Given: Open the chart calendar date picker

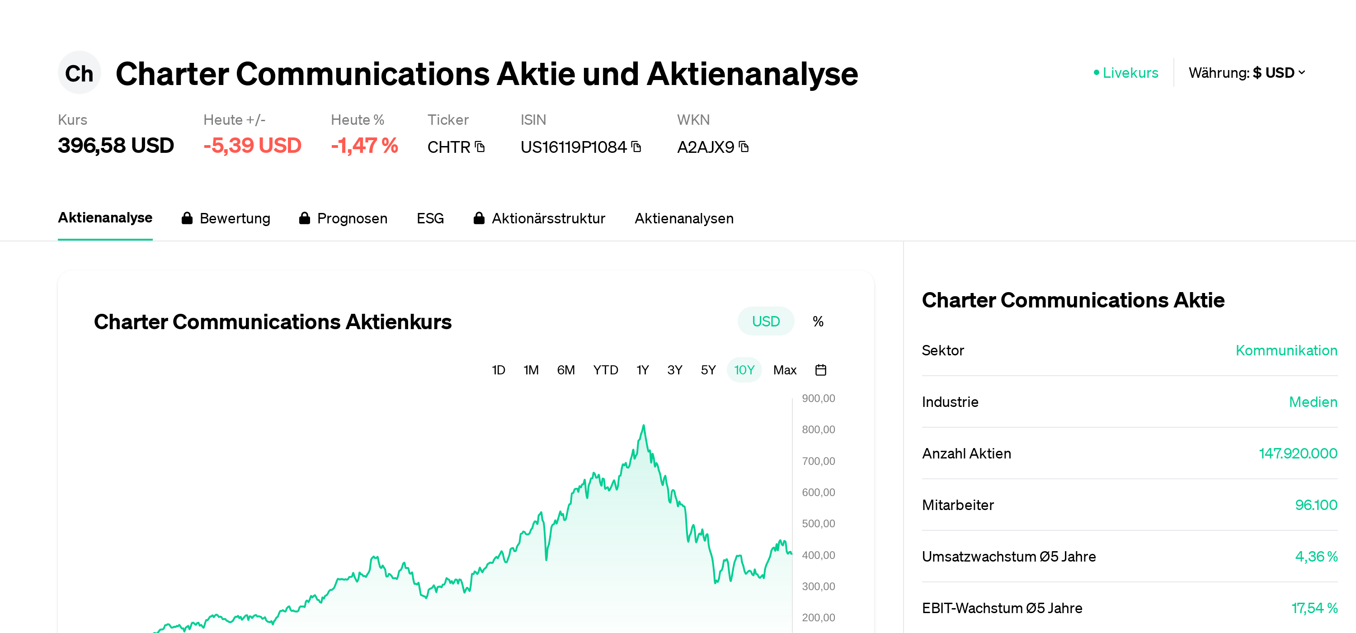Looking at the screenshot, I should (x=820, y=370).
